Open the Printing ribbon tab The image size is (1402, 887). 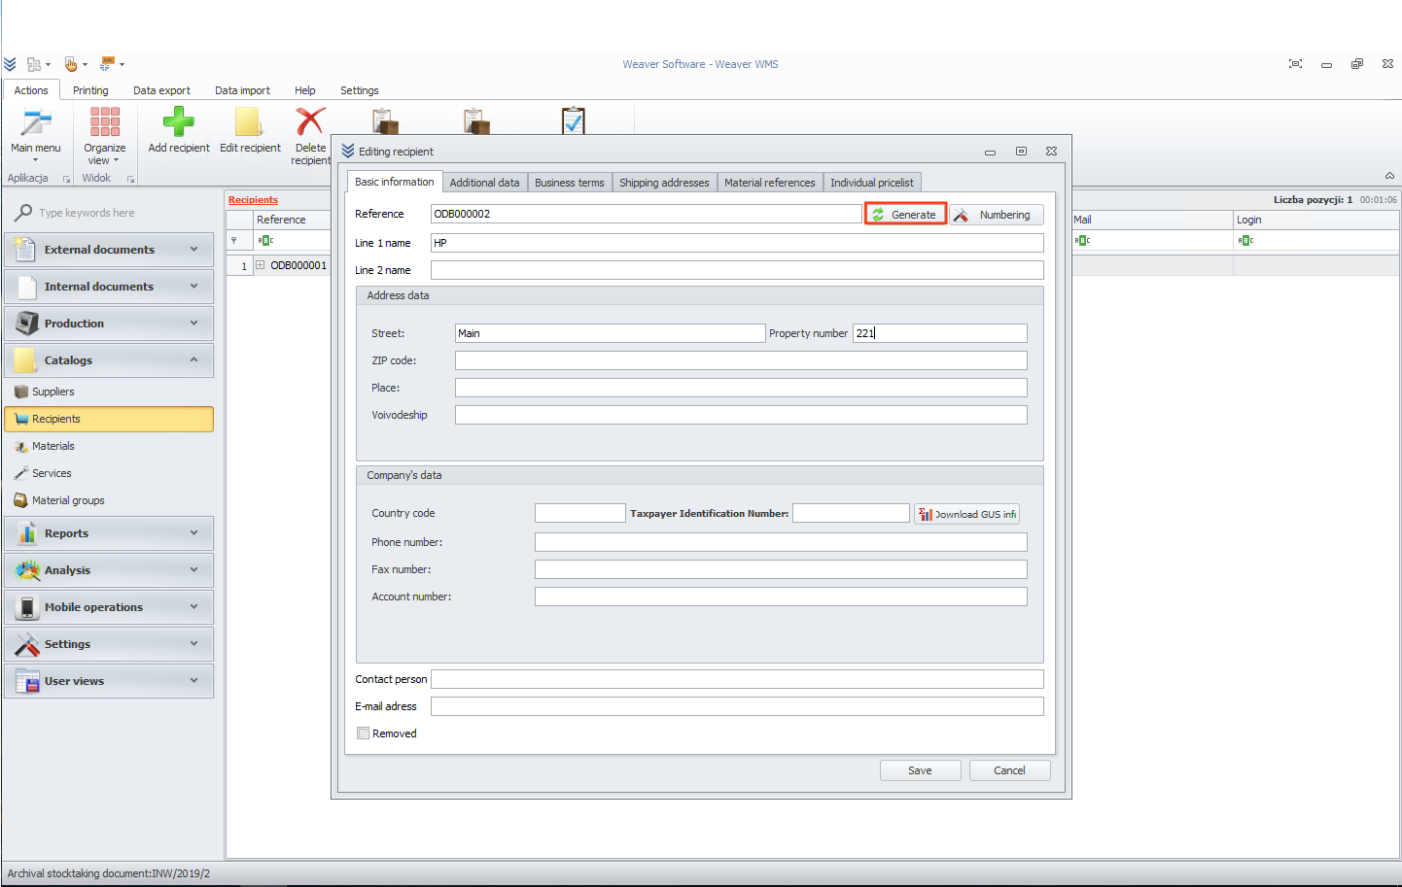90,90
